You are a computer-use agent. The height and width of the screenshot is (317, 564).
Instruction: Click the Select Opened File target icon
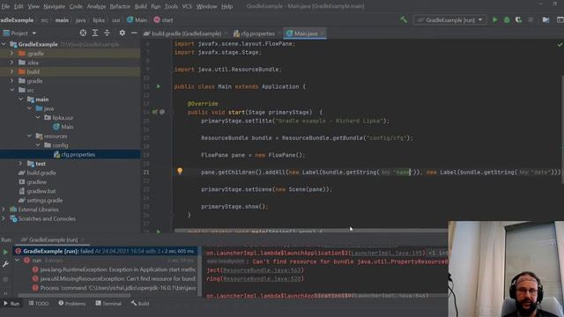[83, 33]
